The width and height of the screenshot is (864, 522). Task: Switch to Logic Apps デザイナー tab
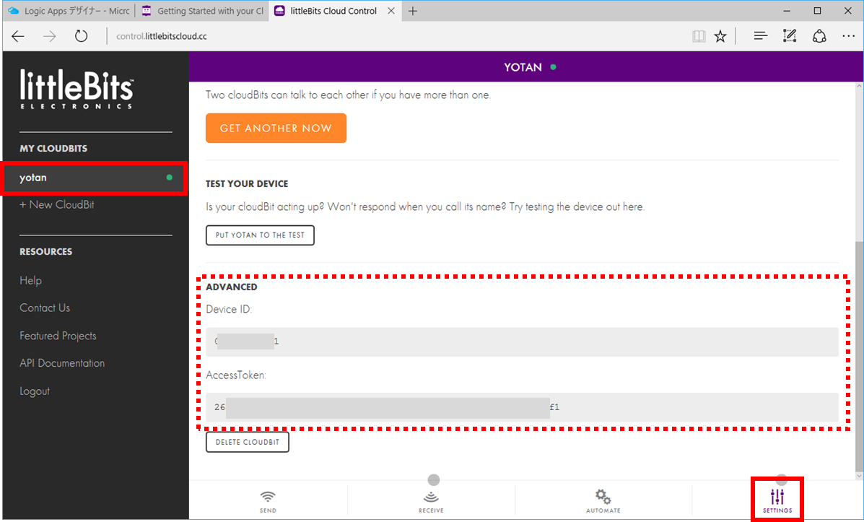coord(69,11)
